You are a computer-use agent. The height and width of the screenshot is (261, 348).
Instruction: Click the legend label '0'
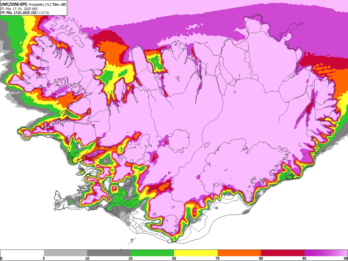point(1,259)
